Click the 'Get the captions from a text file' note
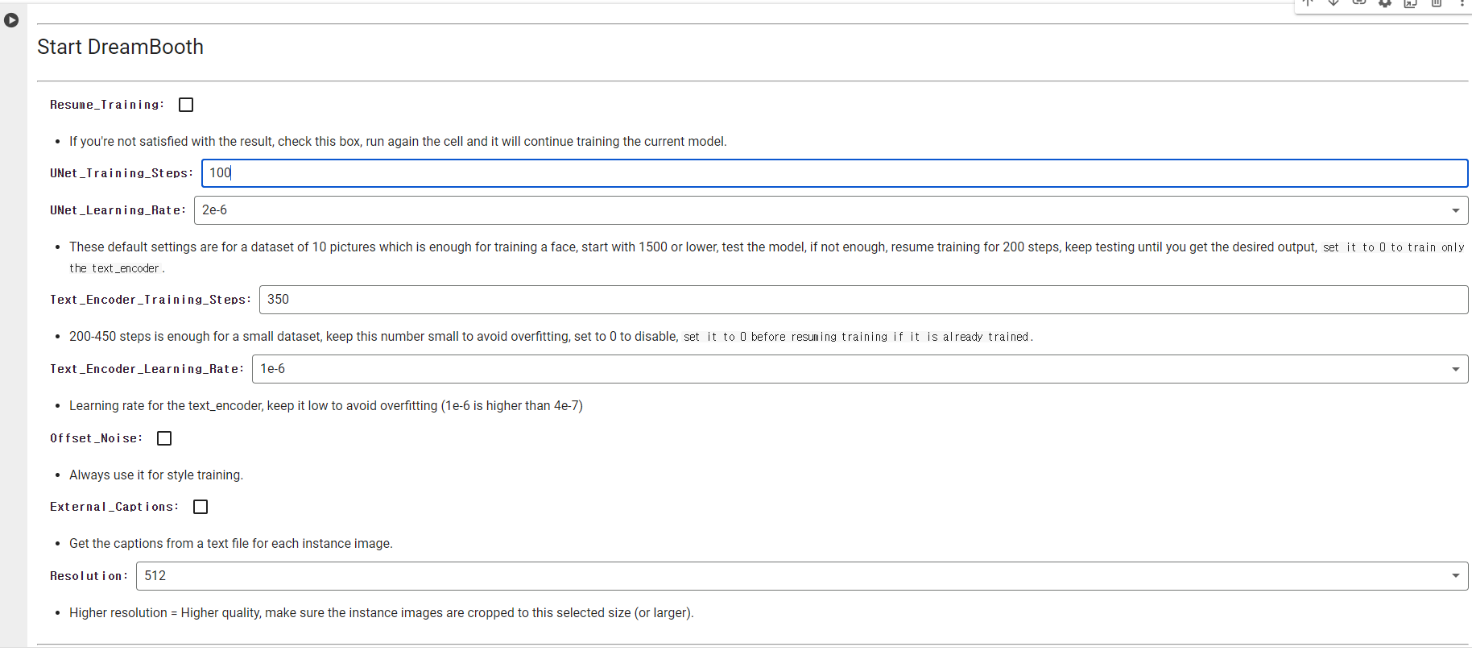The width and height of the screenshot is (1472, 651). click(x=231, y=544)
